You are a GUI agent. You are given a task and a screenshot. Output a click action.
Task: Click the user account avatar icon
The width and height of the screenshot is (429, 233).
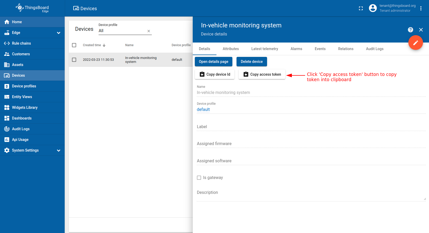point(373,8)
